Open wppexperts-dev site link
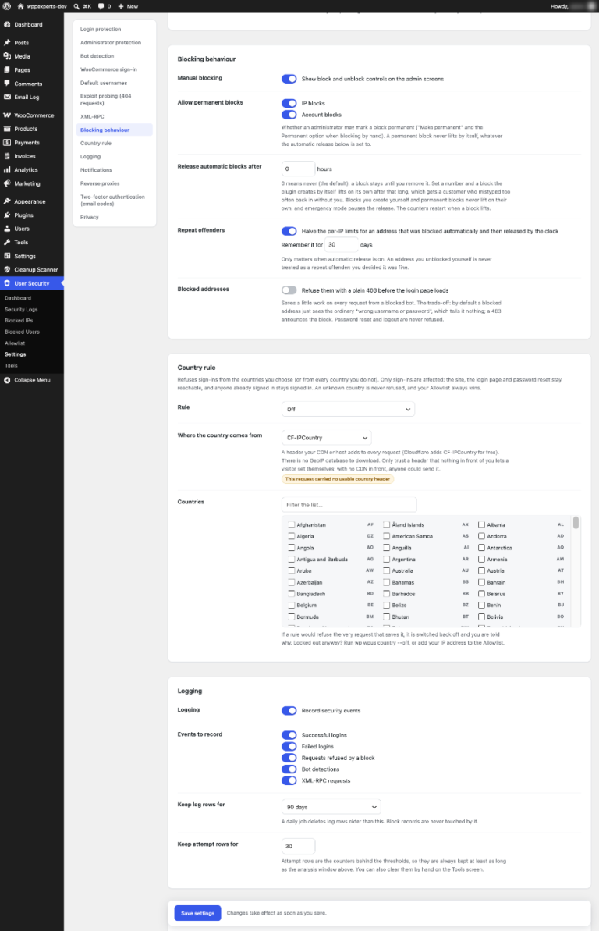This screenshot has width=599, height=931. pyautogui.click(x=41, y=6)
